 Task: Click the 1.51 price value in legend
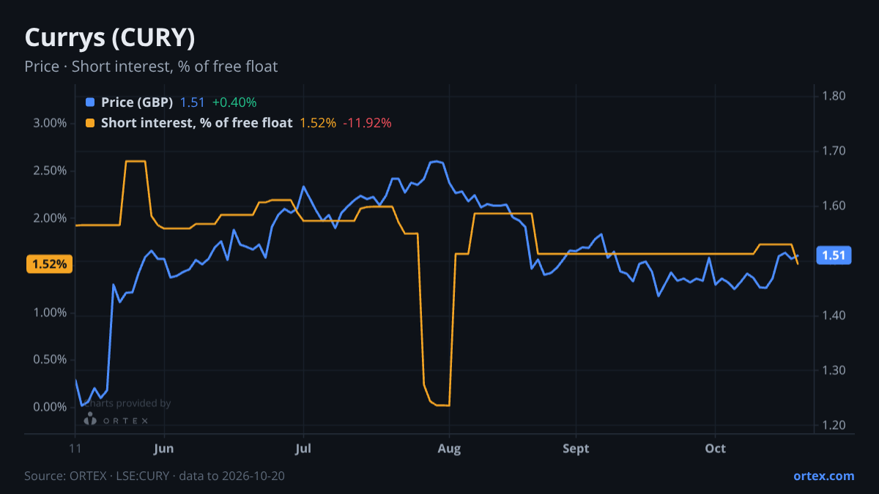point(193,102)
